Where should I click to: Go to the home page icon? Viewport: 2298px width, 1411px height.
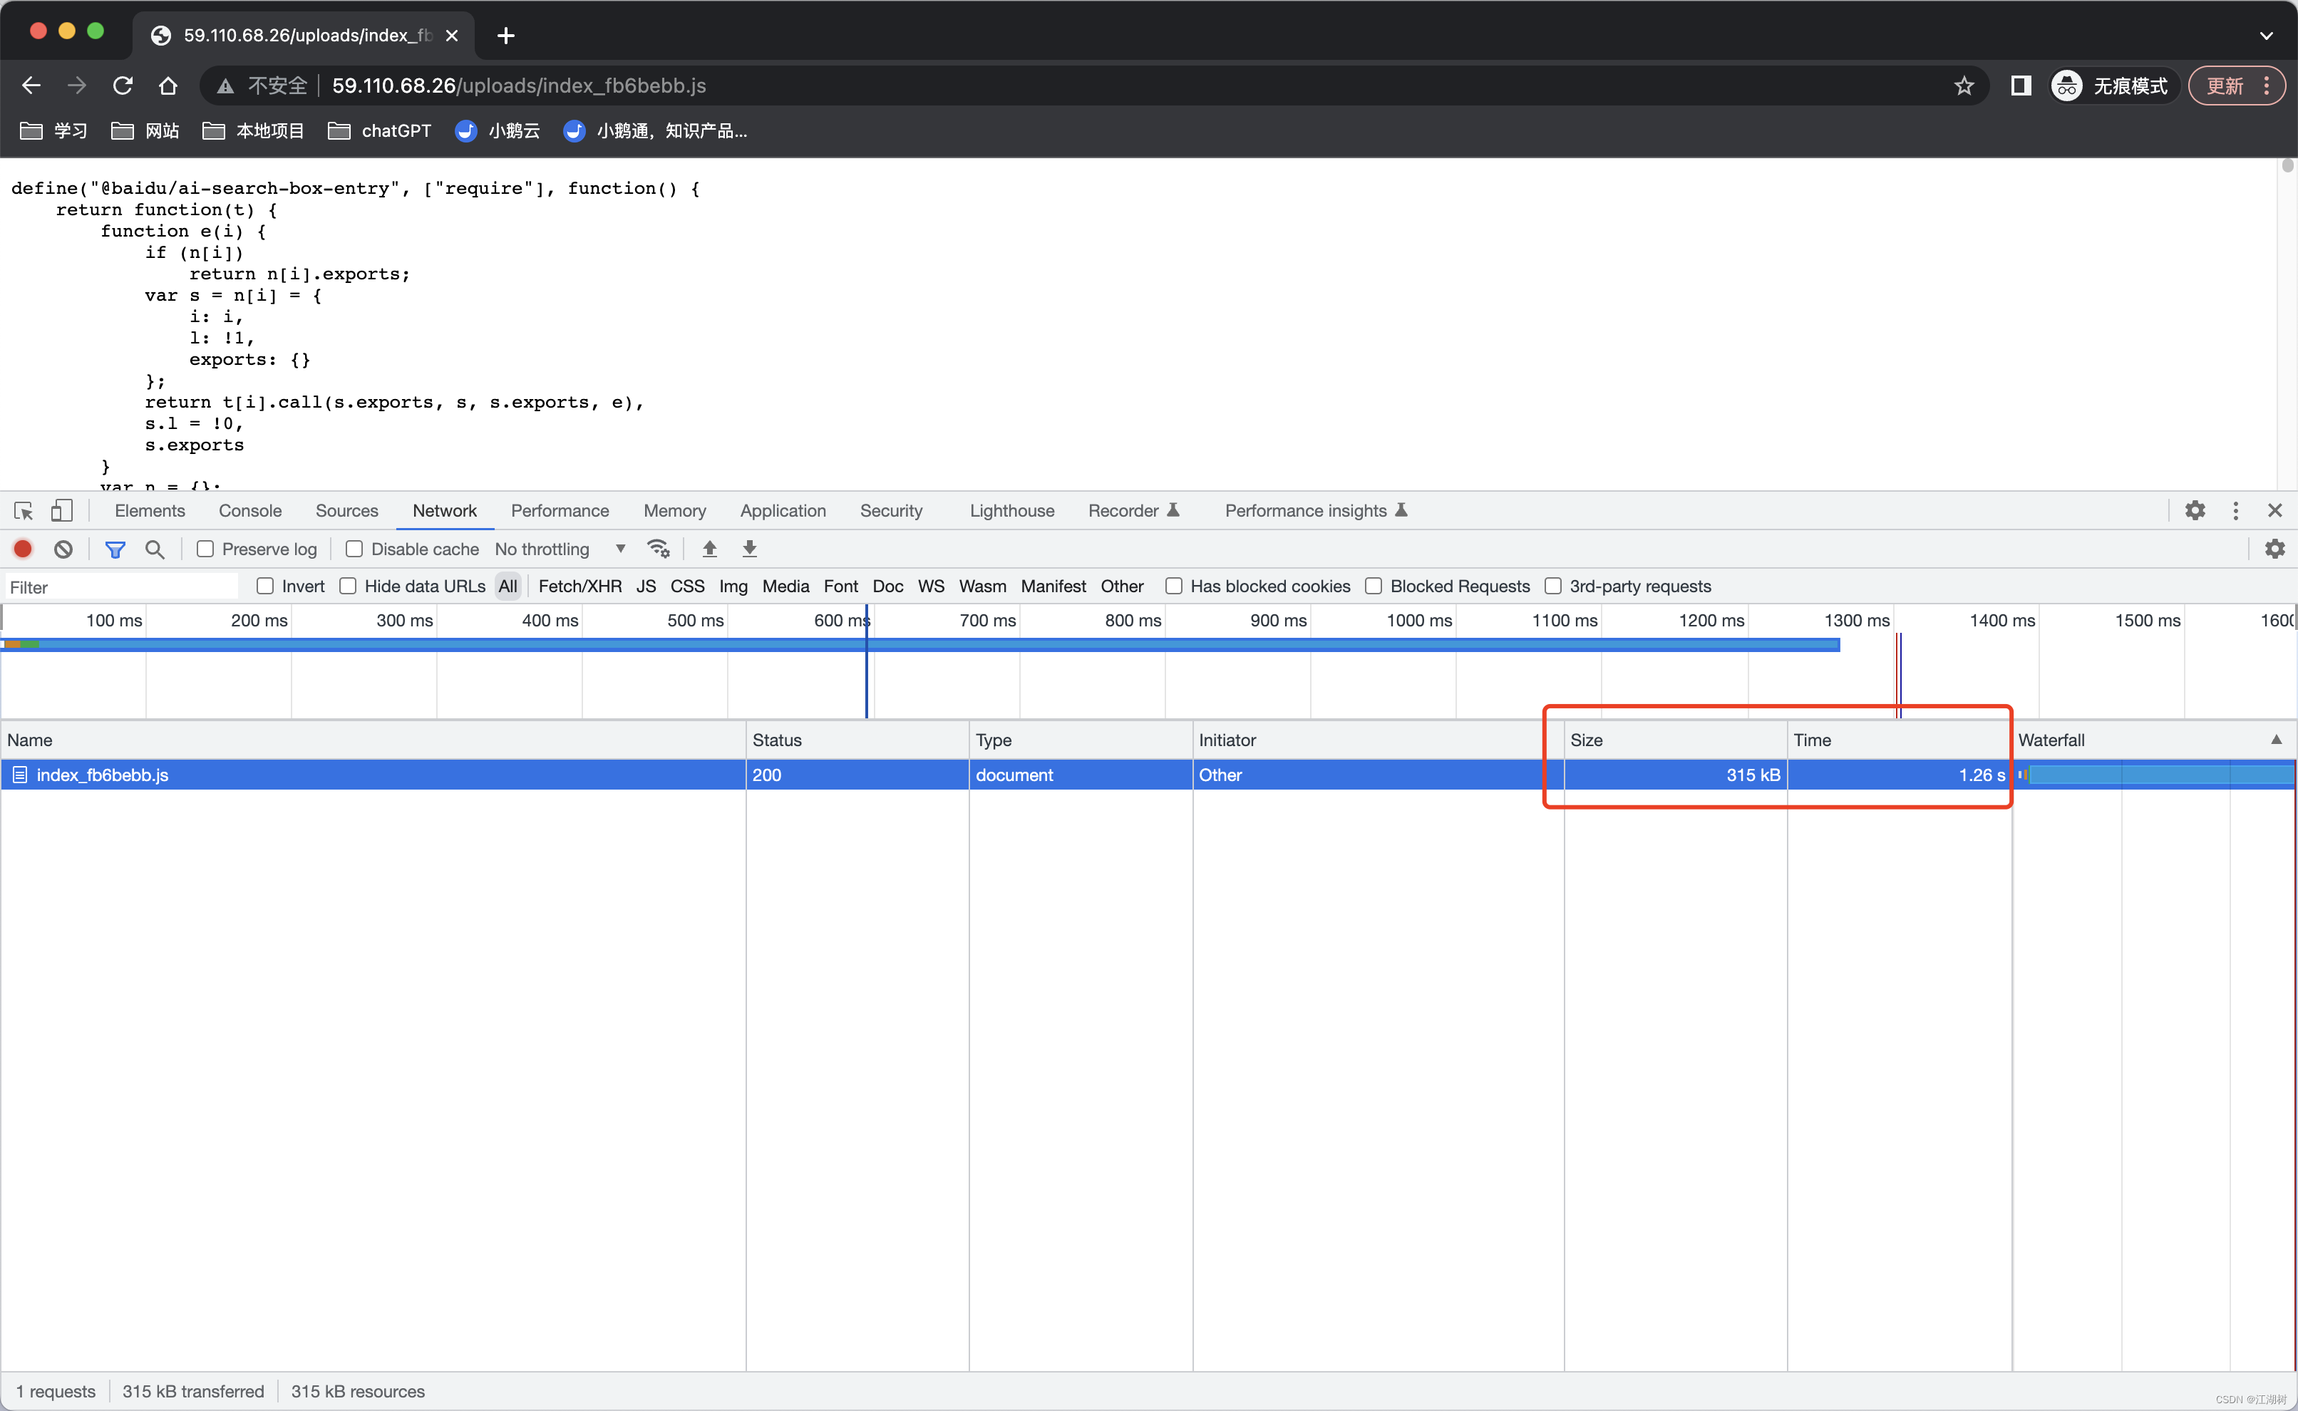tap(168, 86)
